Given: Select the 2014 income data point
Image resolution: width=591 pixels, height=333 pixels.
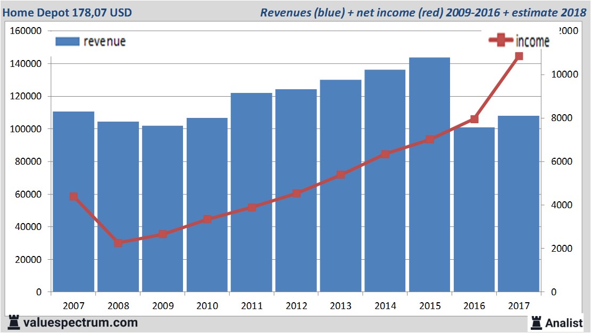Looking at the screenshot, I should coord(385,154).
